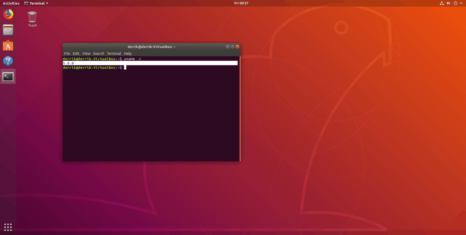Open the File menu in Terminal
This screenshot has height=235, width=466.
[x=67, y=53]
